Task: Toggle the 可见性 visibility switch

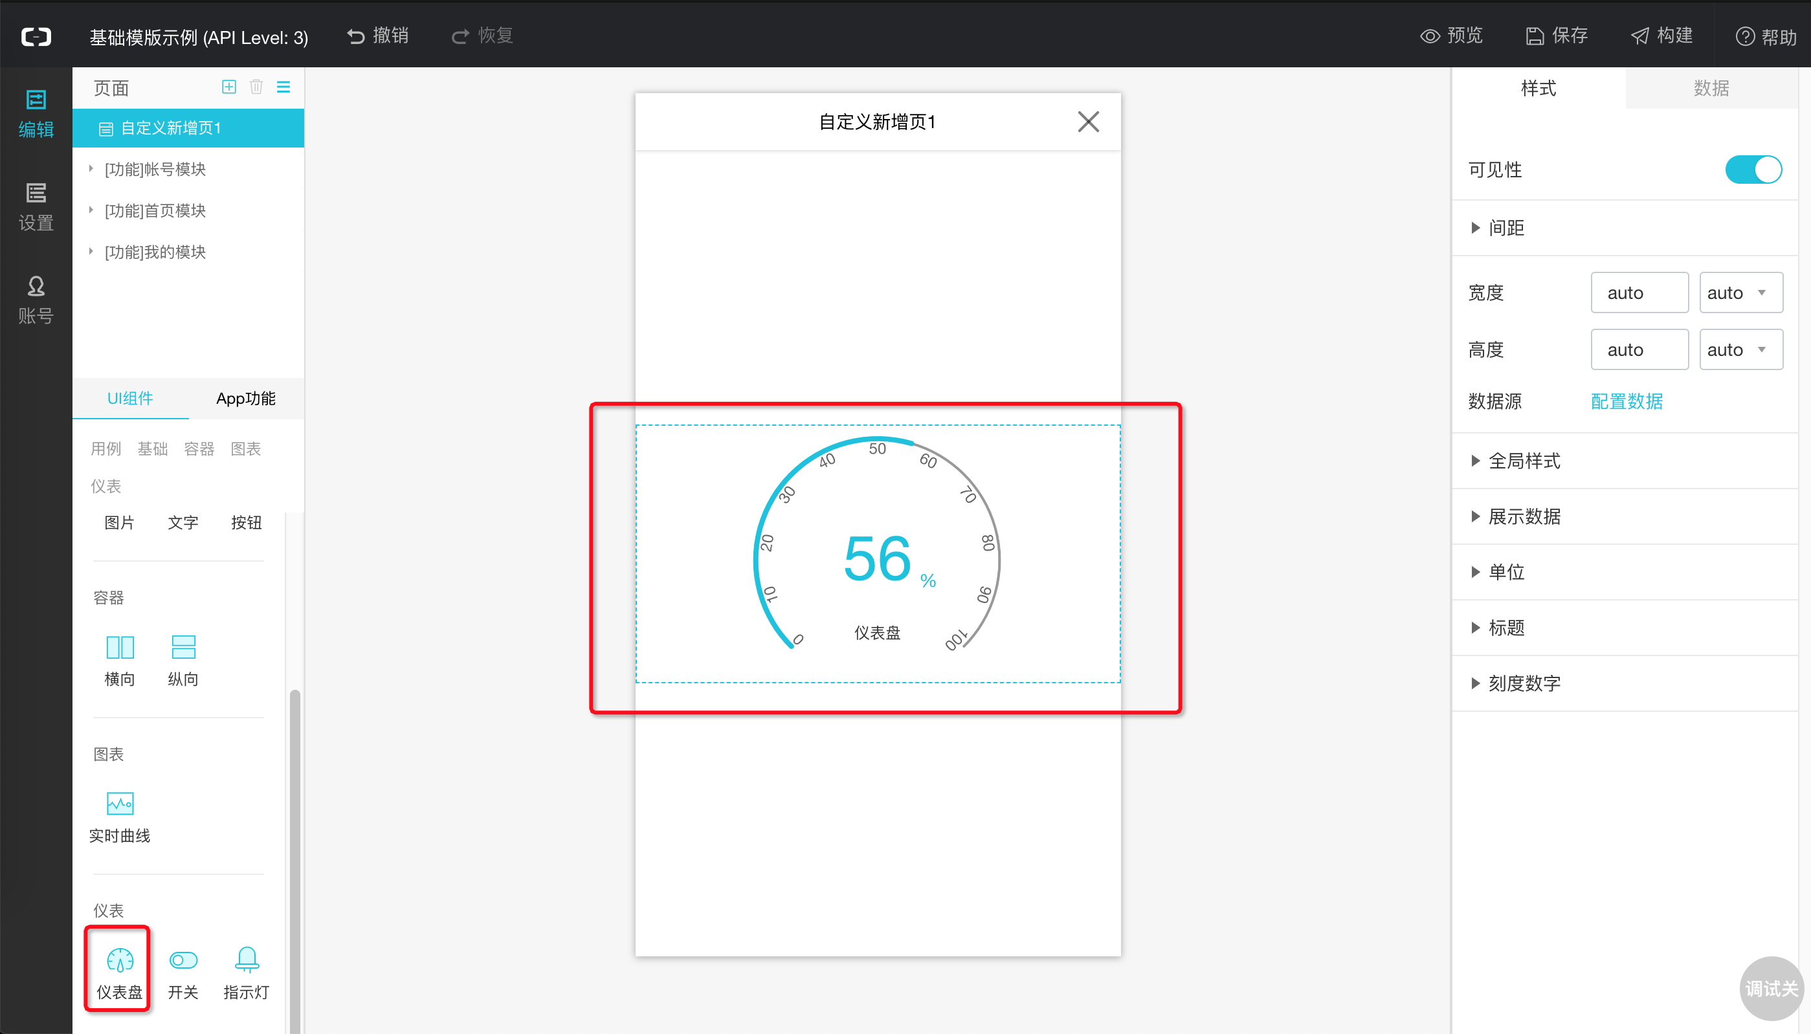Action: (1753, 170)
